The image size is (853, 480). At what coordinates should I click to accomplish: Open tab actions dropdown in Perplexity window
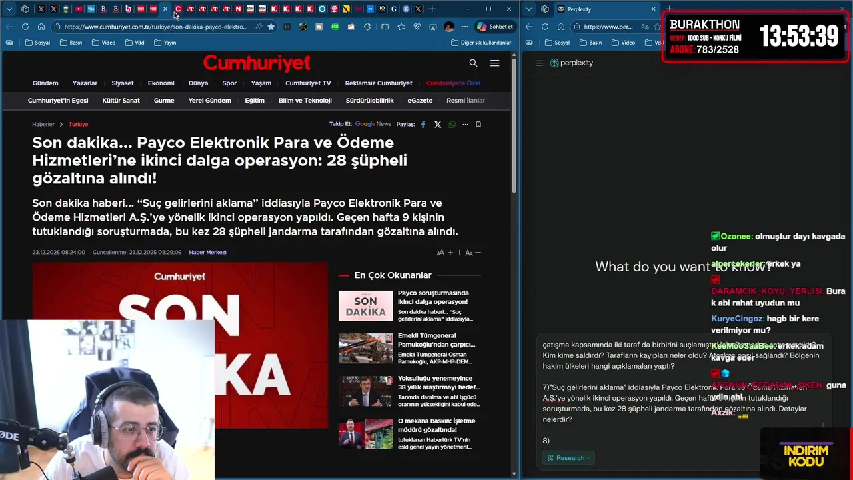click(529, 9)
